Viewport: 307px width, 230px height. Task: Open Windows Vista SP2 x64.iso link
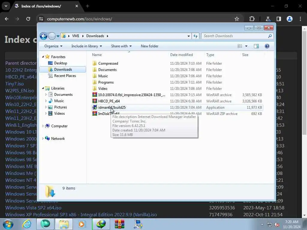coord(33,208)
